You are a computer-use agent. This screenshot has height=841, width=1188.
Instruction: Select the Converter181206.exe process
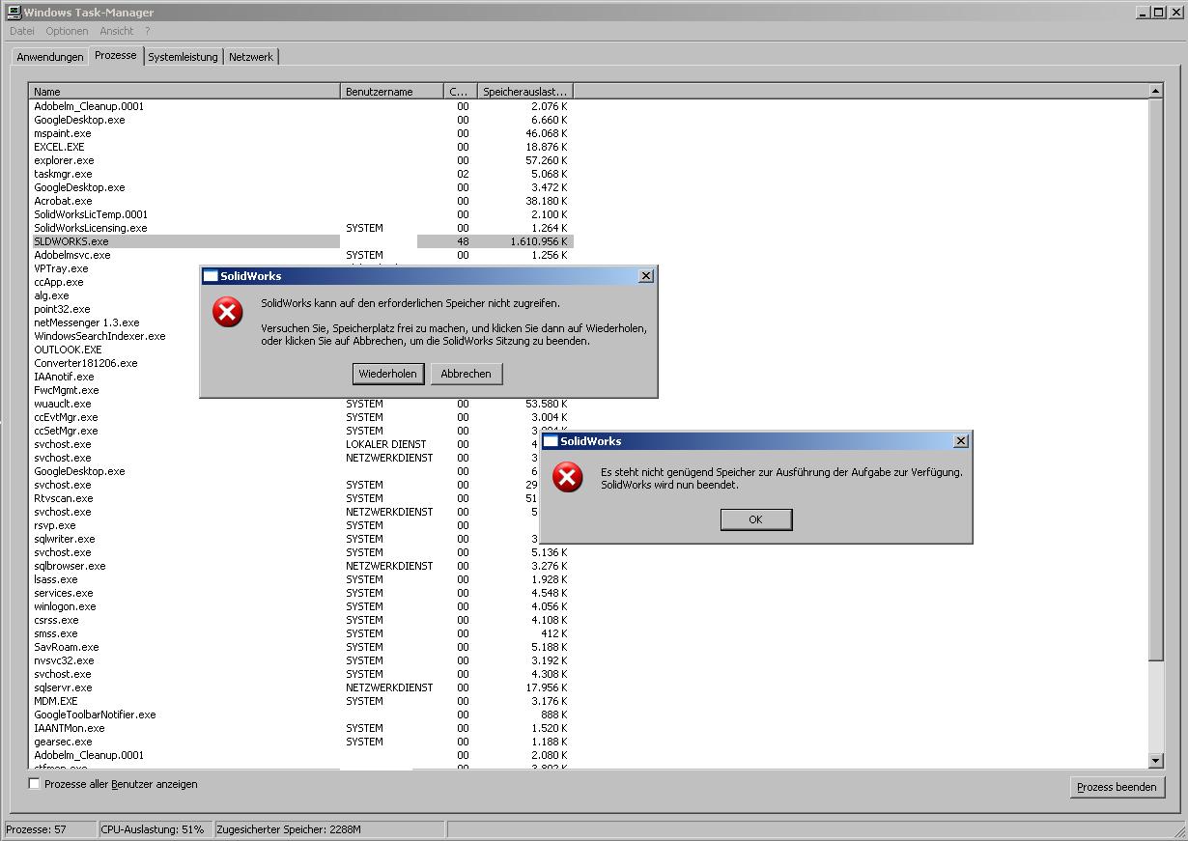pyautogui.click(x=86, y=363)
